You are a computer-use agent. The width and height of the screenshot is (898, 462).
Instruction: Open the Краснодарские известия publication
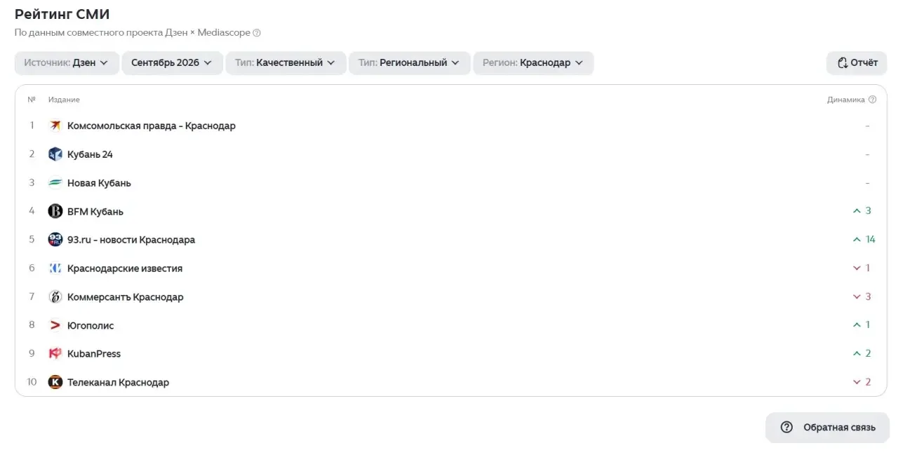pyautogui.click(x=125, y=269)
